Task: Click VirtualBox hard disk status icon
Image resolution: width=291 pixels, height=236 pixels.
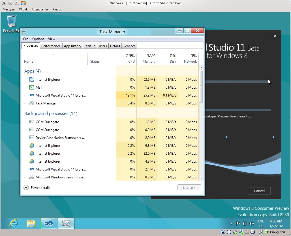Action: pyautogui.click(x=223, y=232)
